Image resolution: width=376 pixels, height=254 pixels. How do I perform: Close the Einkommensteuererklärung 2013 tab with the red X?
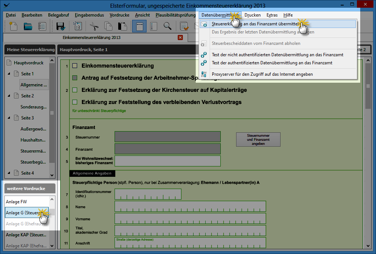pos(180,37)
